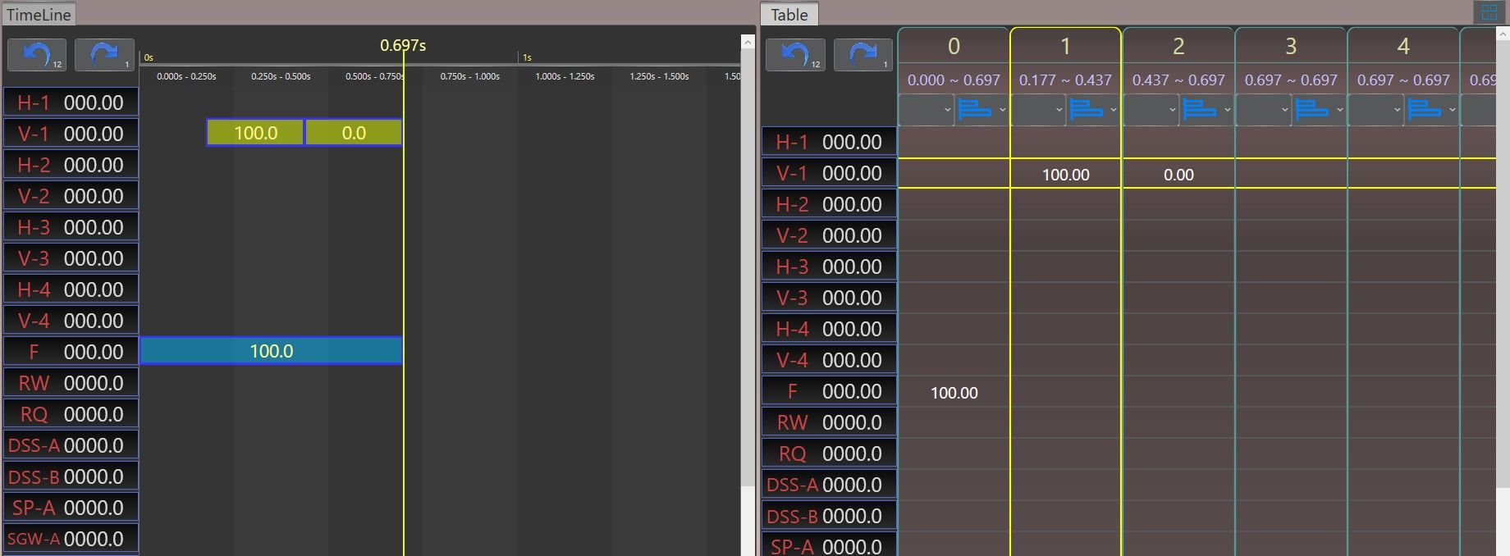Screen dimensions: 1510x556
Task: Open the empty dropdown under column 0
Action: point(926,110)
